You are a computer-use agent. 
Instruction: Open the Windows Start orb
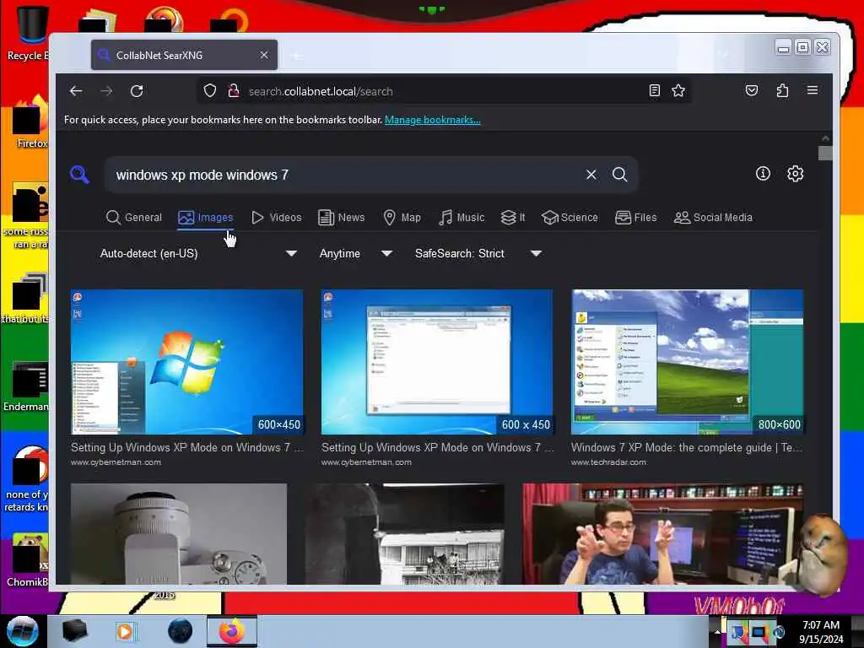23,631
